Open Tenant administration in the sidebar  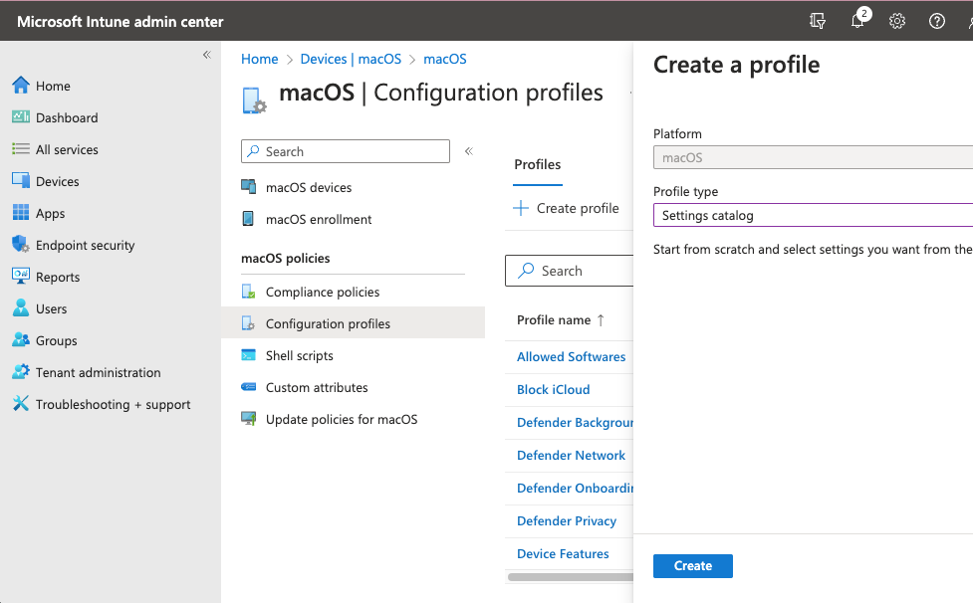98,372
